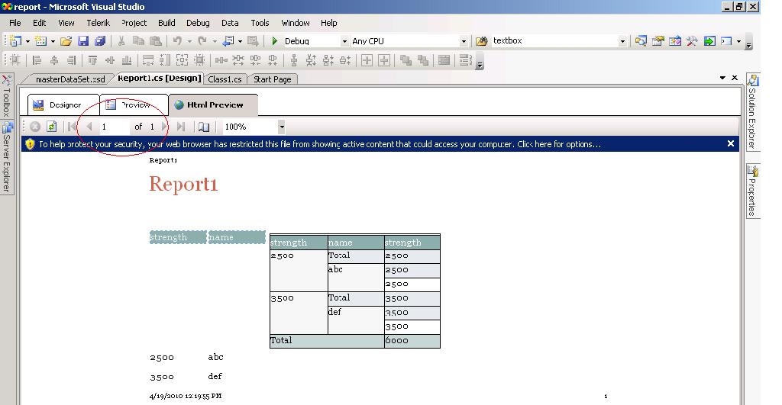
Task: Open the Toolbox hammer-and-wrench icon
Action: (692, 41)
